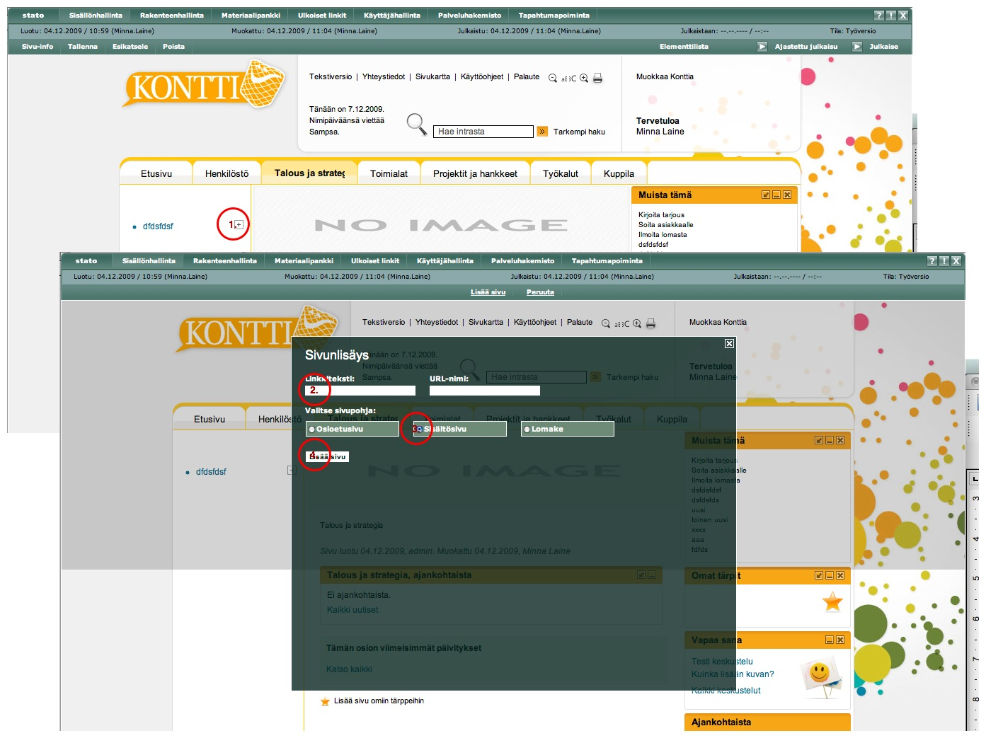Select the Sisältösivu page template radio
Viewport: 986px width, 738px height.
(x=419, y=429)
